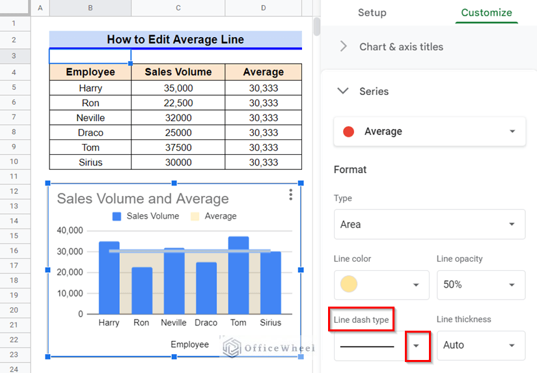Viewport: 537px width, 373px height.
Task: Click the select-all corner box
Action: click(15, 7)
